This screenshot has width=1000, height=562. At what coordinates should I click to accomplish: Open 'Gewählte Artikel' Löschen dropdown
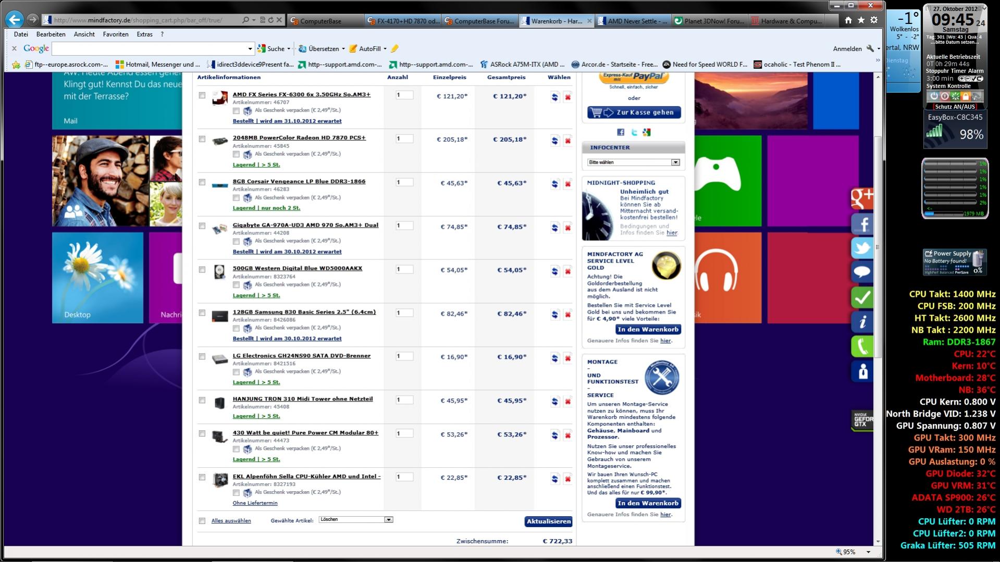click(x=356, y=520)
